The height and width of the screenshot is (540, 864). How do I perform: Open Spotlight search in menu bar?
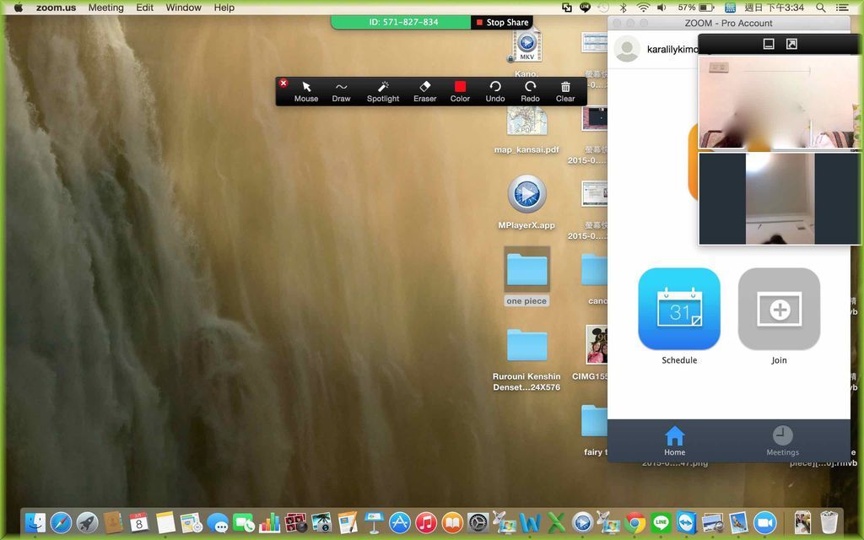tap(820, 8)
